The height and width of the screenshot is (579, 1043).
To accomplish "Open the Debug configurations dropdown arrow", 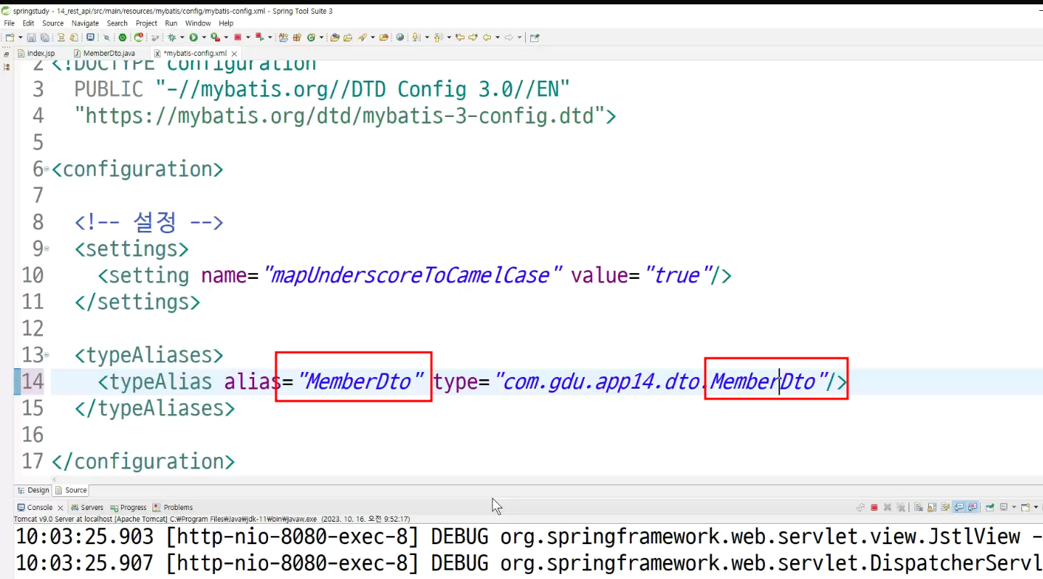I will 182,38.
